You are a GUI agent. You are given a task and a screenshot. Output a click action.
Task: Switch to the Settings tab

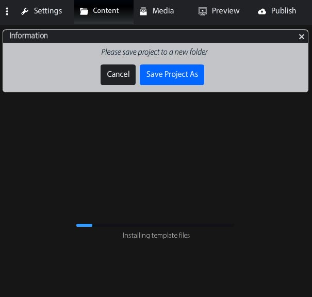47,11
